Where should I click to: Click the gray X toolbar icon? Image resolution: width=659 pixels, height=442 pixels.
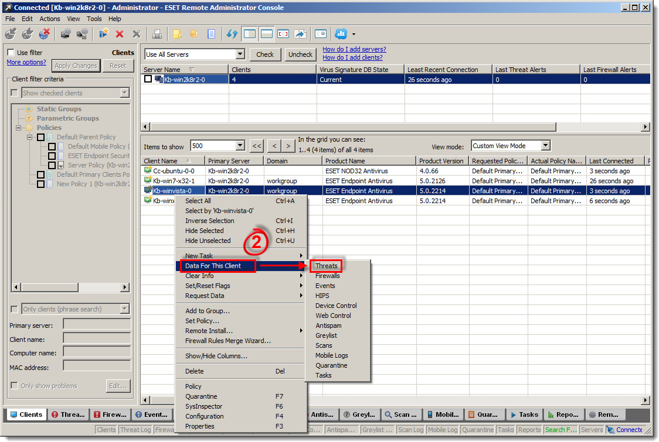coord(137,34)
